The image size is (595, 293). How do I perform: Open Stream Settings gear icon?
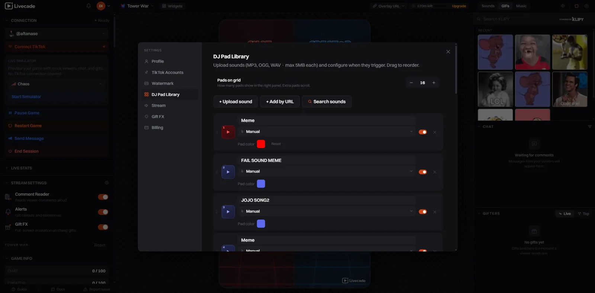tap(107, 183)
